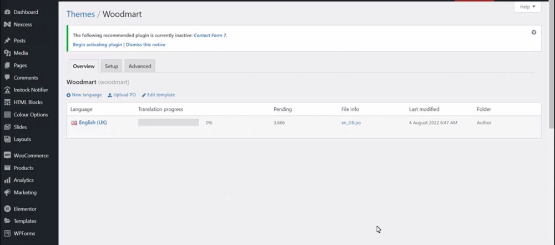Open the Advanced tab
The image size is (555, 245).
(x=140, y=66)
